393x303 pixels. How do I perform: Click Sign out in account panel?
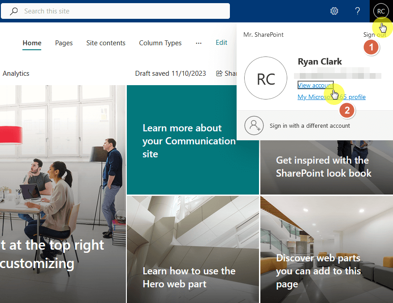coord(375,35)
